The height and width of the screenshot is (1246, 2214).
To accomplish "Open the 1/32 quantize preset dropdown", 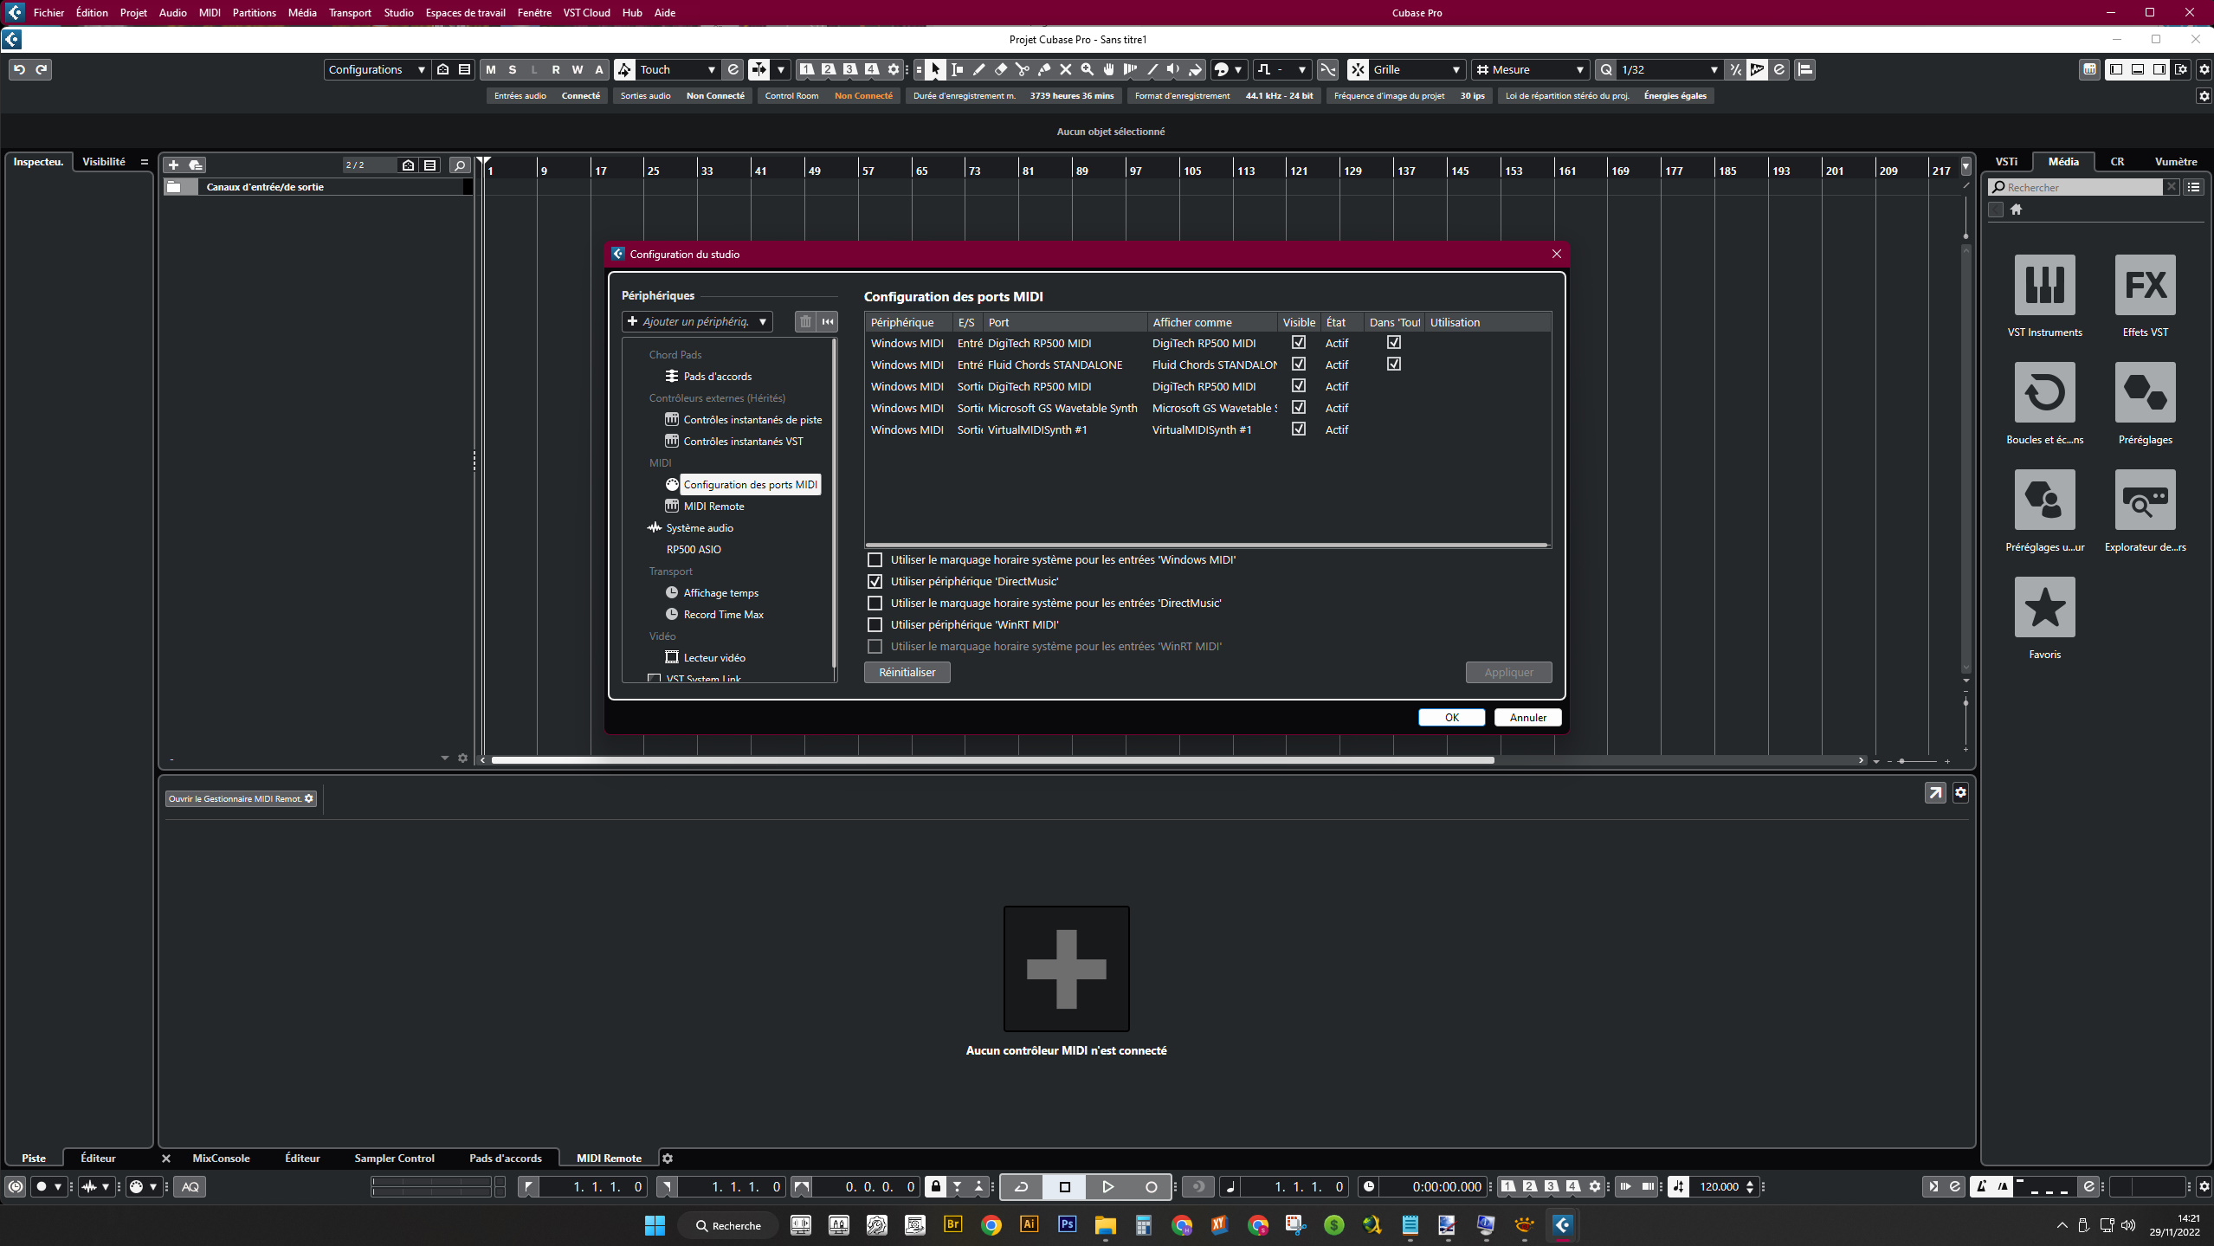I will click(x=1714, y=69).
